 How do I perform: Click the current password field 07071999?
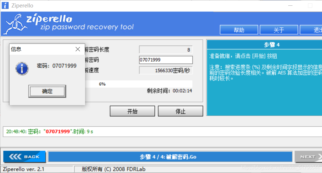pyautogui.click(x=166, y=60)
